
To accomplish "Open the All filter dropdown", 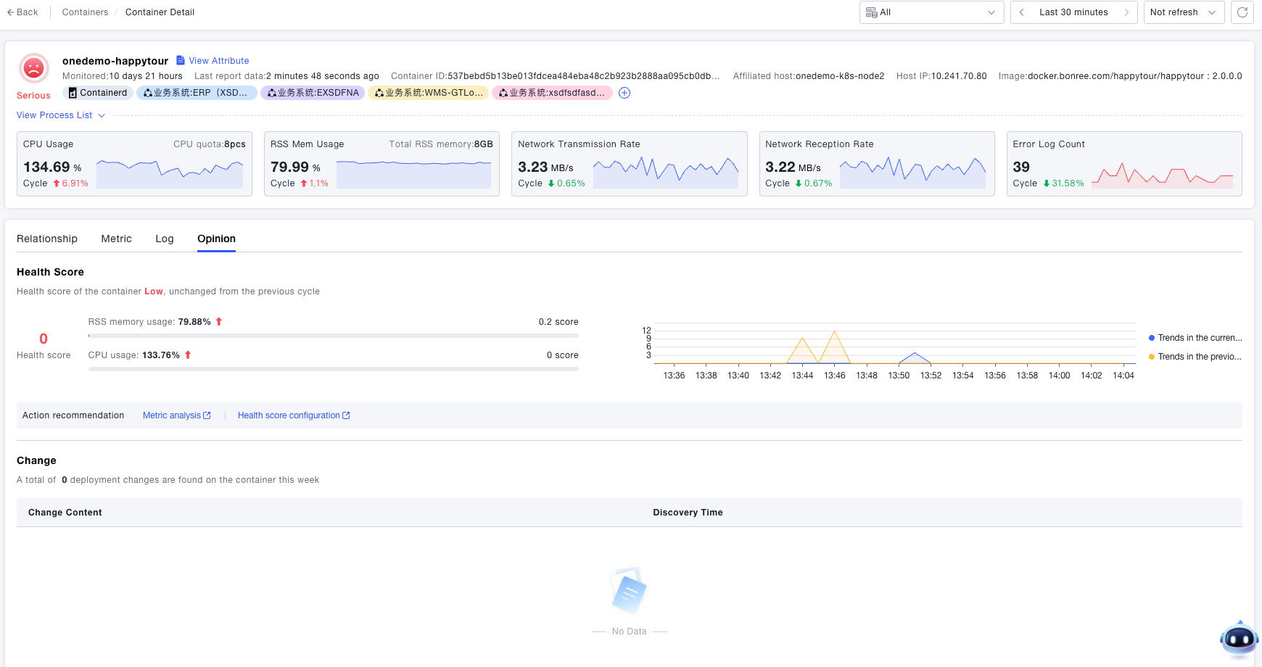I will pyautogui.click(x=931, y=12).
